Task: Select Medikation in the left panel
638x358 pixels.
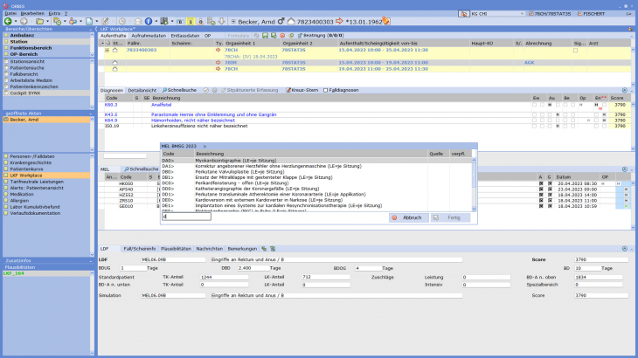Action: [x=25, y=194]
